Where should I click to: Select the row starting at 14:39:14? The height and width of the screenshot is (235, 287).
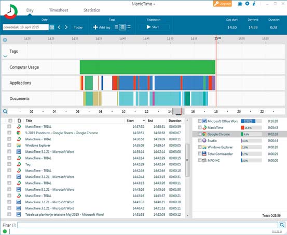click(x=93, y=152)
